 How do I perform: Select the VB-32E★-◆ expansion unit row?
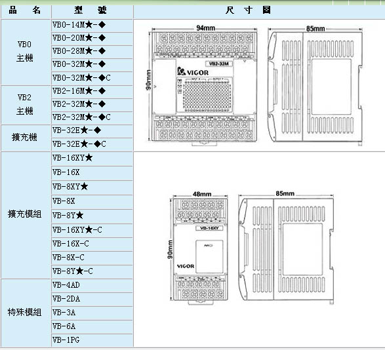92,130
